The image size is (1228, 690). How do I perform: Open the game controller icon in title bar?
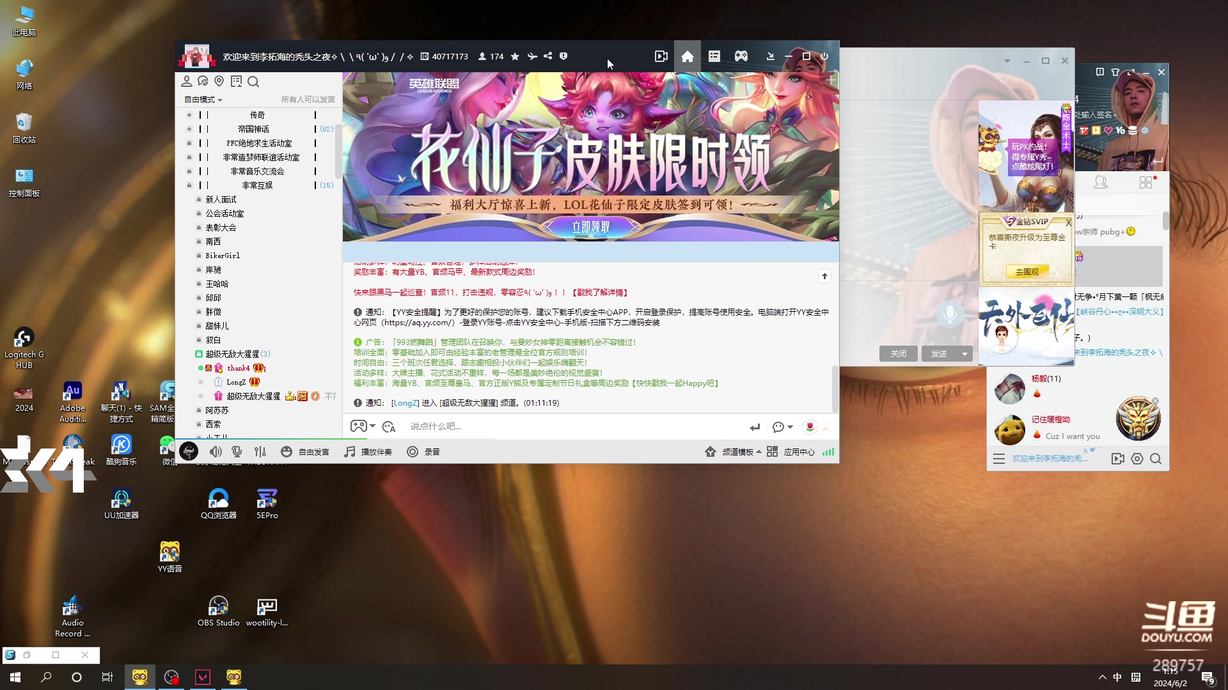(x=741, y=56)
